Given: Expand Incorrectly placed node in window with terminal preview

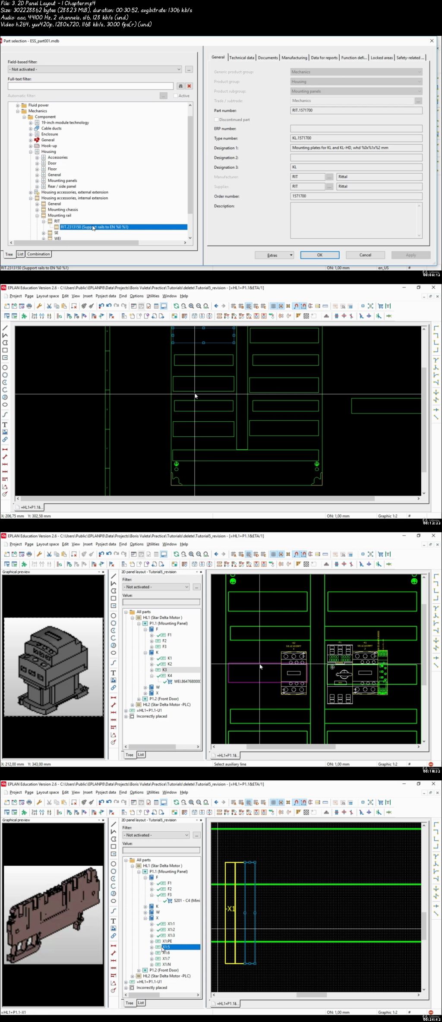Looking at the screenshot, I should pos(126,987).
